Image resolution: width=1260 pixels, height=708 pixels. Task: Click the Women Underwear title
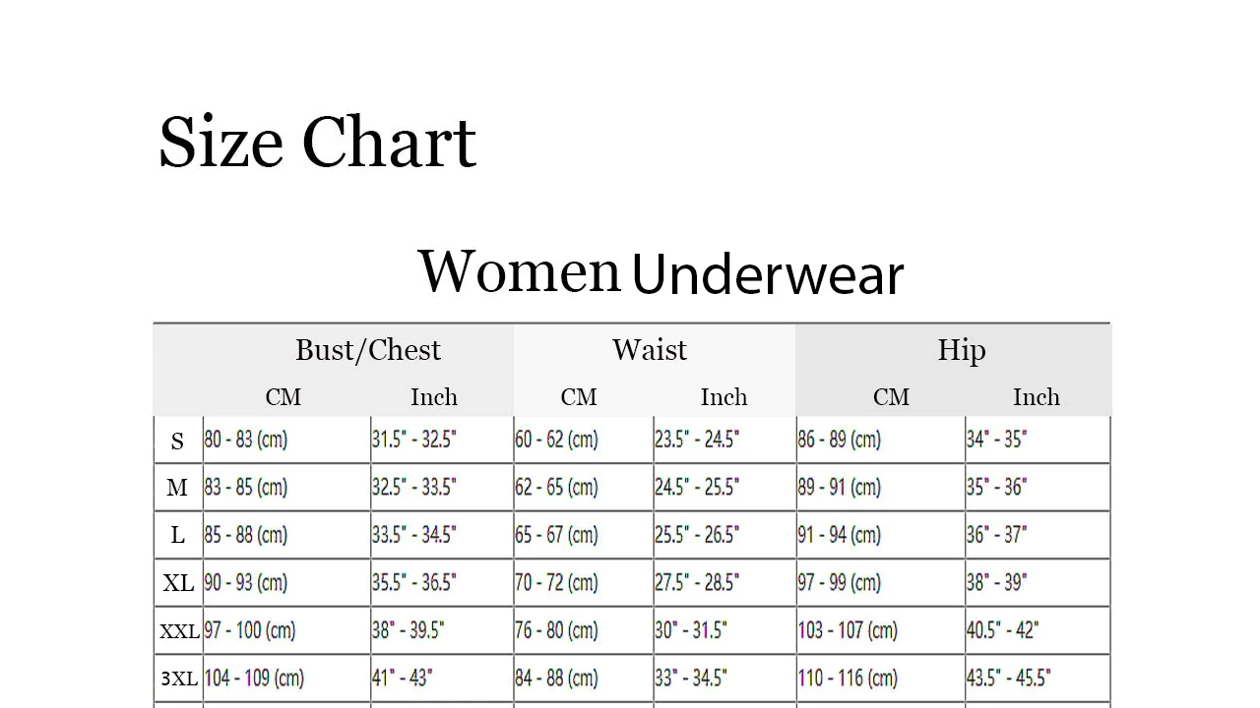click(661, 272)
